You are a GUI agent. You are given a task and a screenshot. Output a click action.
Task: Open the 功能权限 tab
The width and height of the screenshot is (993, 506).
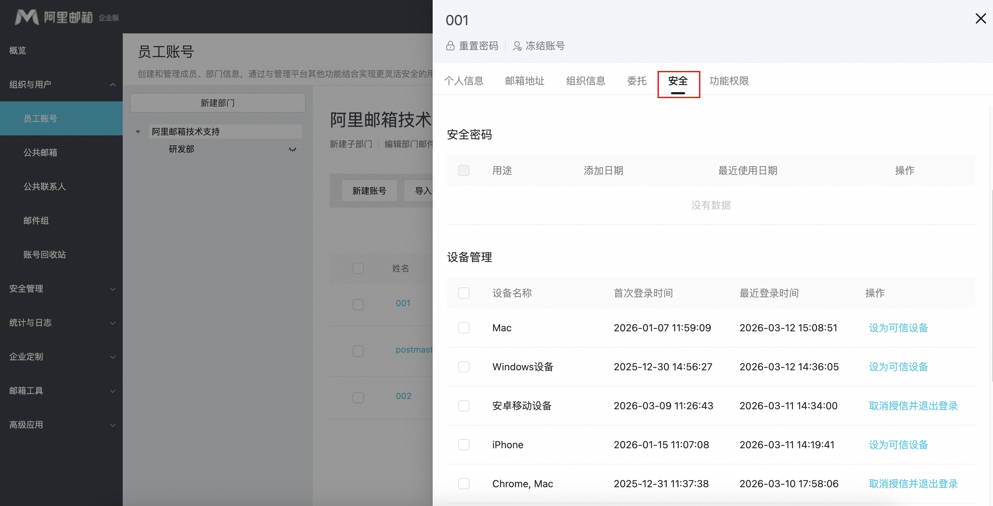(x=728, y=81)
